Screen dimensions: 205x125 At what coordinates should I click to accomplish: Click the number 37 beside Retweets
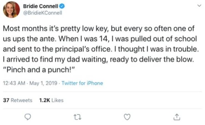point(6,100)
